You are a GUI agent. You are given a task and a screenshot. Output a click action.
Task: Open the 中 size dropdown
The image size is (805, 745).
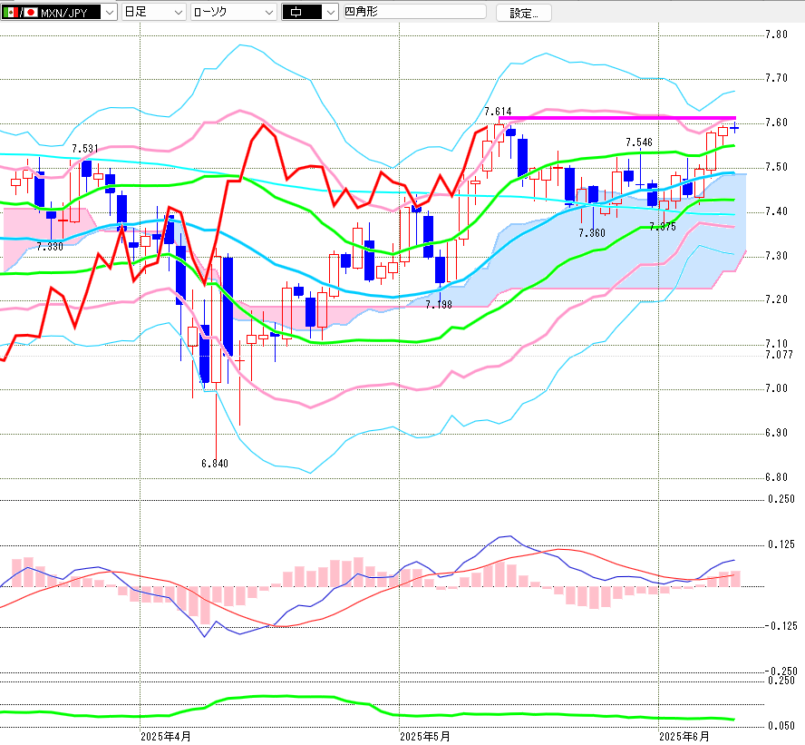coord(310,13)
